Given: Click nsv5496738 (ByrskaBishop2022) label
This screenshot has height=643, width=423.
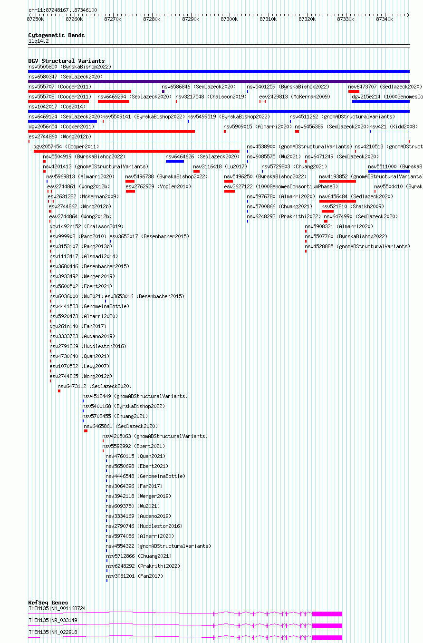Looking at the screenshot, I should [166, 176].
